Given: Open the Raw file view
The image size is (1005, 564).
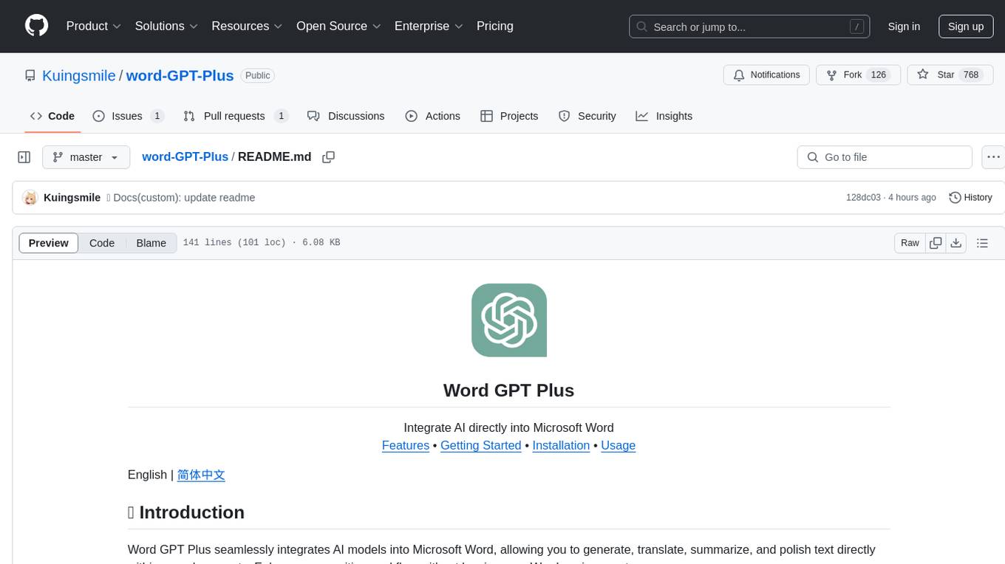Looking at the screenshot, I should 910,243.
